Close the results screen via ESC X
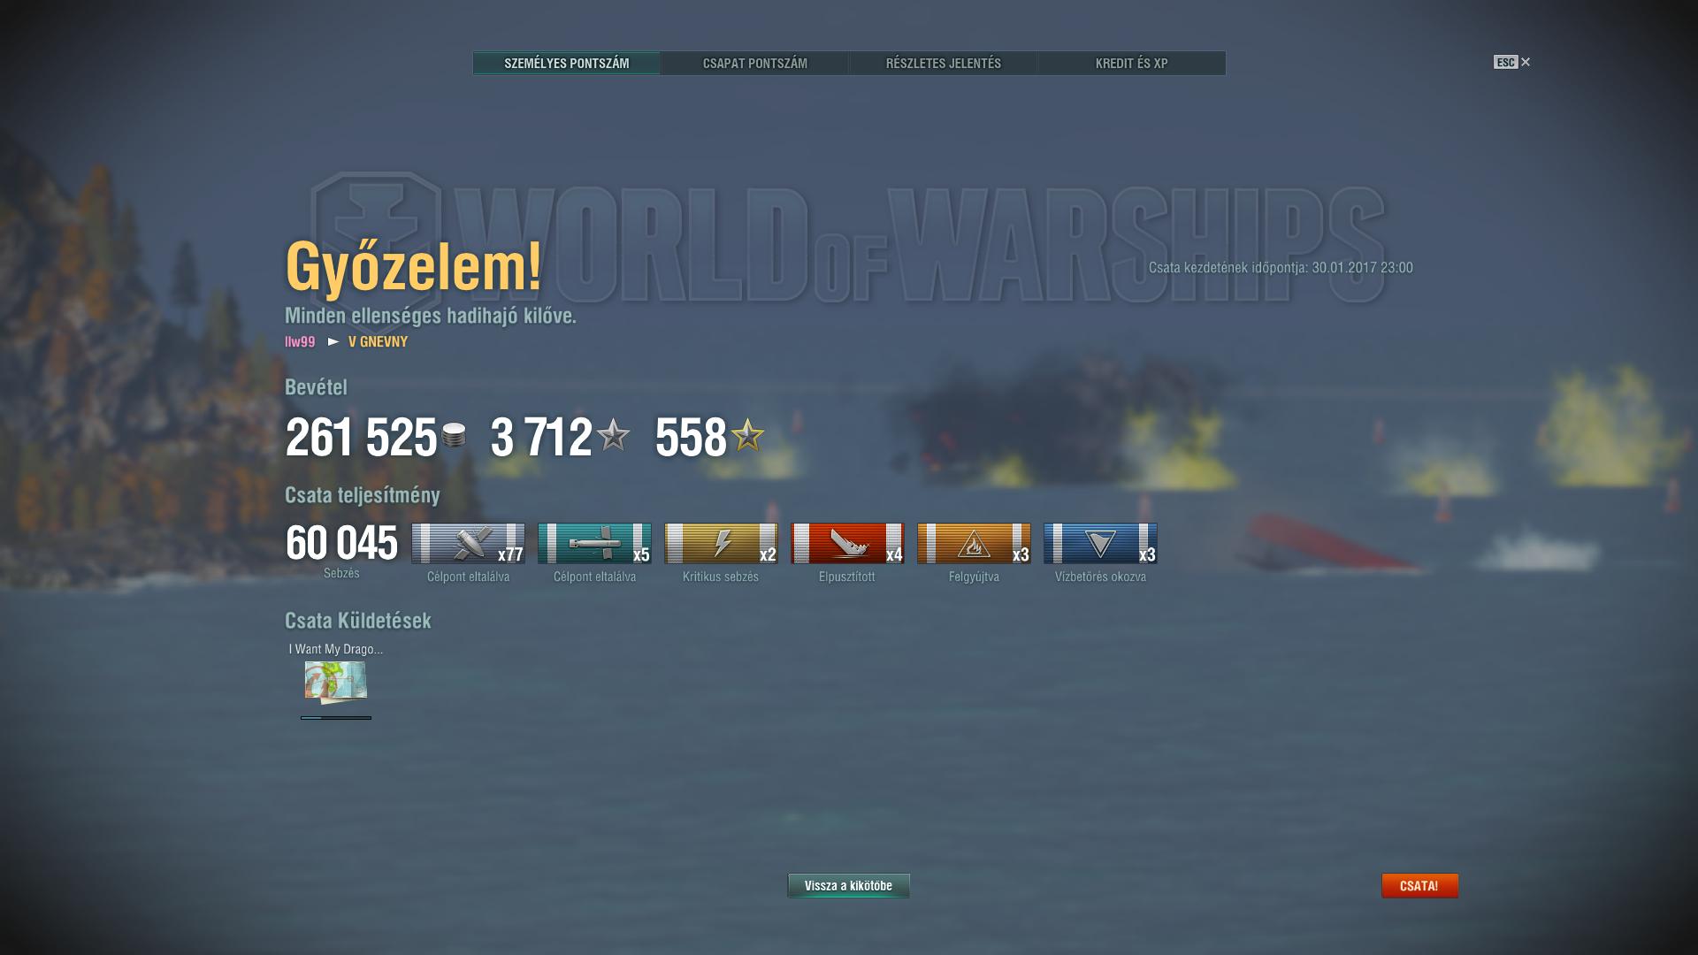Viewport: 1698px width, 955px height. 1512,62
